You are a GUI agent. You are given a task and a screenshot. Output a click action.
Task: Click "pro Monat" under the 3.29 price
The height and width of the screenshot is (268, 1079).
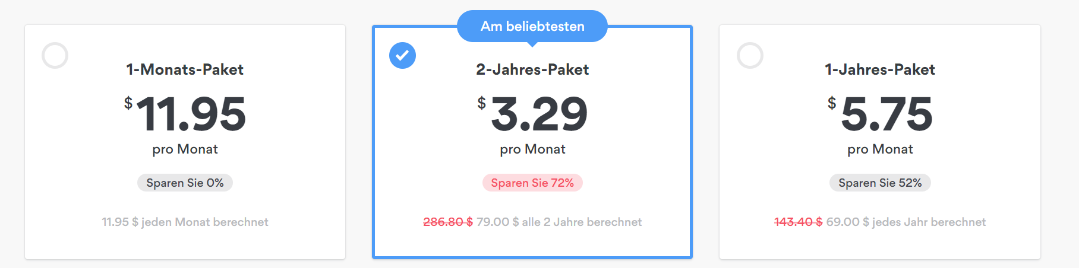coord(532,149)
